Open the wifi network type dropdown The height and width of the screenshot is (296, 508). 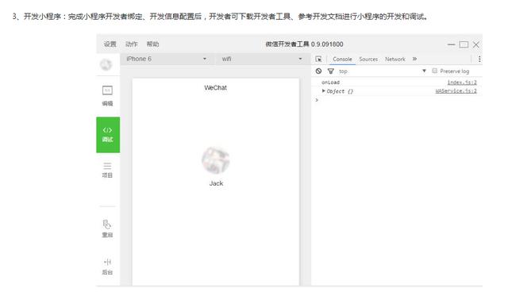pyautogui.click(x=262, y=59)
